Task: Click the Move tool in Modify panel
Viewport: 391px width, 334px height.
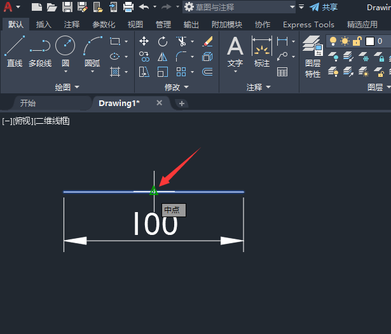Action: pos(144,41)
